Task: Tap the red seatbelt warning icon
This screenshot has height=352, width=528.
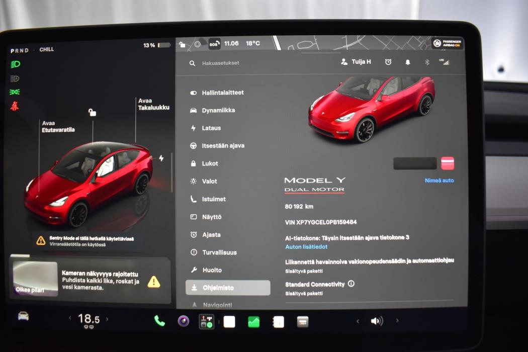Action: (x=15, y=106)
